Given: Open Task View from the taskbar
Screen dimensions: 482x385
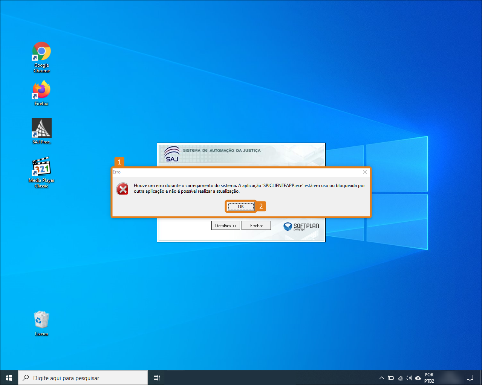Looking at the screenshot, I should click(157, 377).
